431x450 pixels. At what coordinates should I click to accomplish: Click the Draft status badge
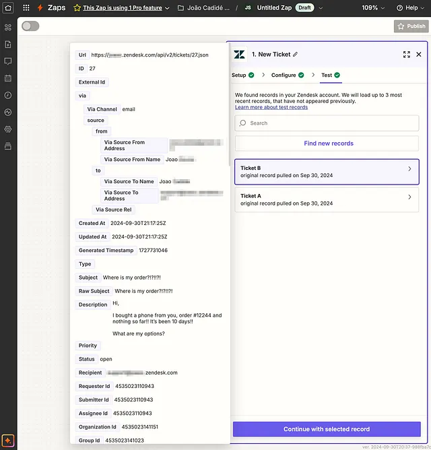[x=304, y=8]
